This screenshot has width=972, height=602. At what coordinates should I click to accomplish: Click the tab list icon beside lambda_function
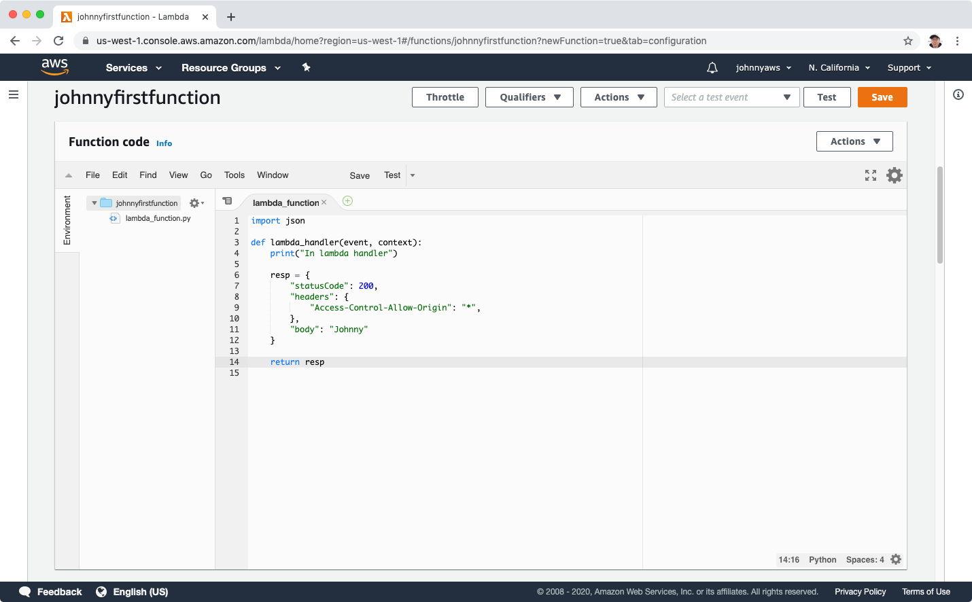coord(228,201)
